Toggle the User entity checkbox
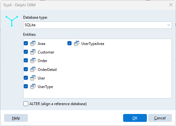The width and height of the screenshot is (176, 126). [26, 78]
